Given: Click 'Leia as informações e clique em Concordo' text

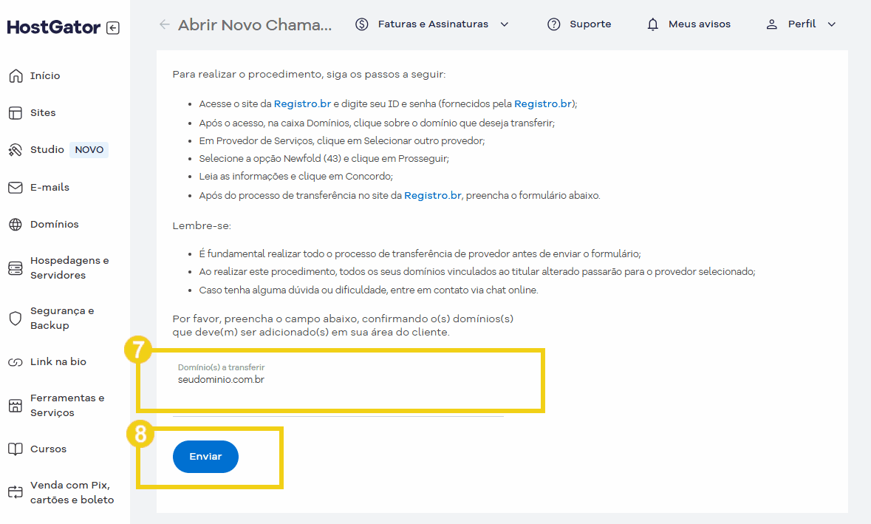Looking at the screenshot, I should (x=296, y=177).
